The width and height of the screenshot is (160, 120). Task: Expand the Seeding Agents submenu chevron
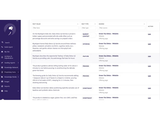click(x=18, y=63)
